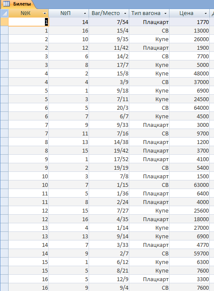Open the Тип вагона column filter dropdown
This screenshot has height=291, width=214.
tap(165, 13)
